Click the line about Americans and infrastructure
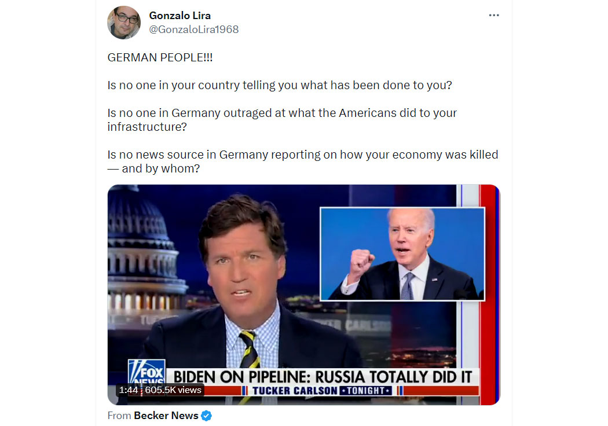Viewport: 608px width, 426px height. click(x=283, y=120)
